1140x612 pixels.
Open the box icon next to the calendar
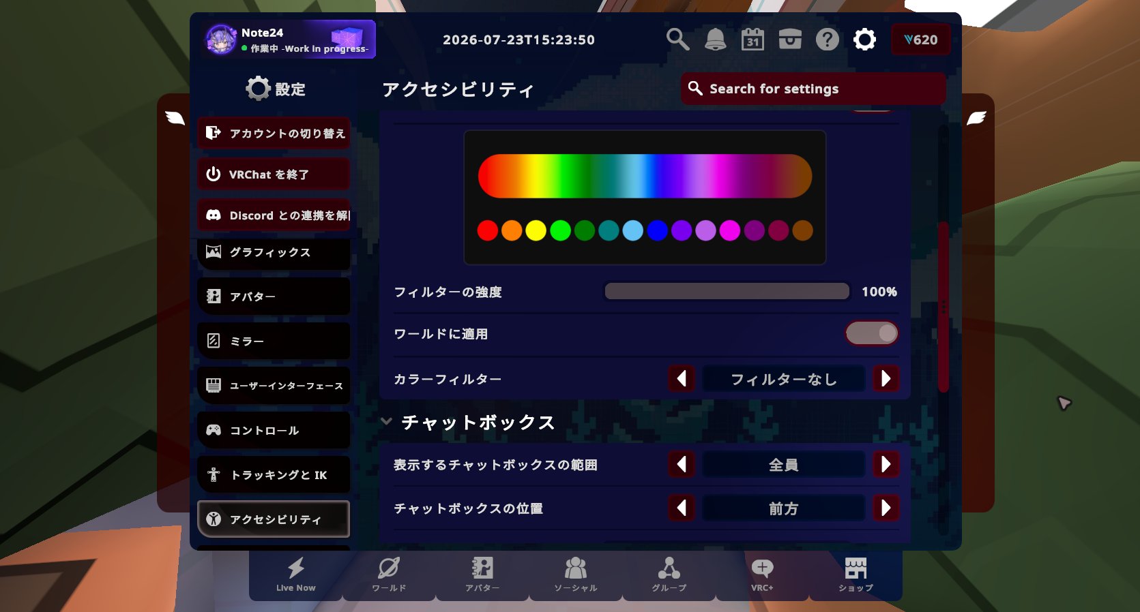(790, 40)
